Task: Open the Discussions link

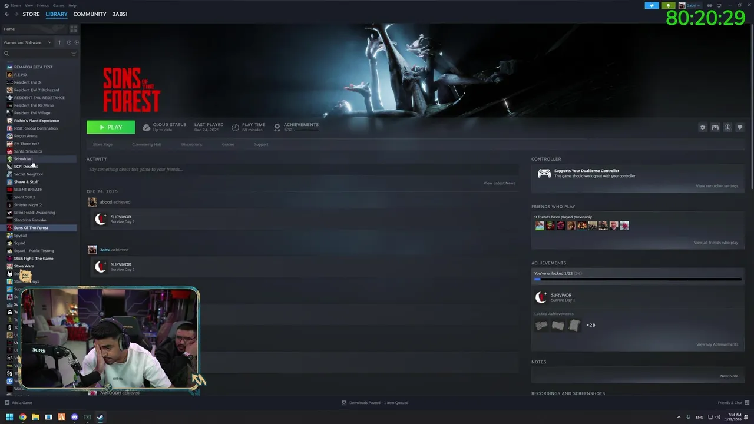Action: pos(191,144)
